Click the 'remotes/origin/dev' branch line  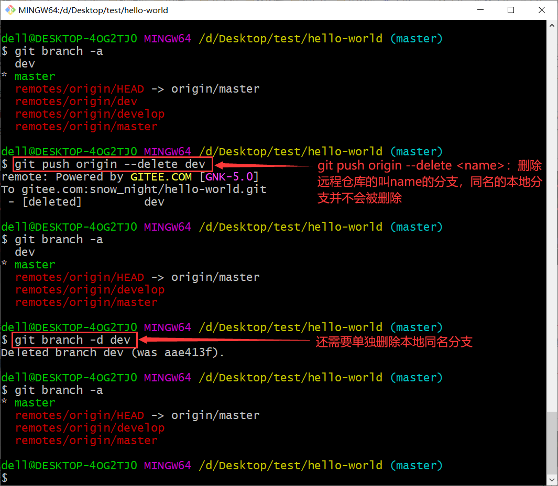click(76, 101)
